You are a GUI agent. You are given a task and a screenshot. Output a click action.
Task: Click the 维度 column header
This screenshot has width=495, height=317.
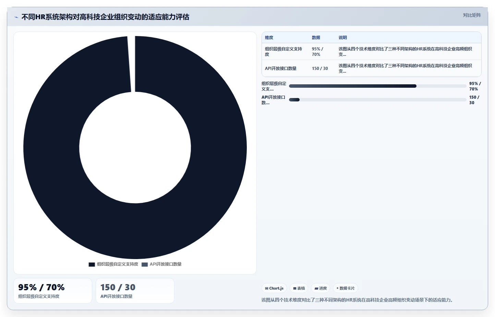269,38
